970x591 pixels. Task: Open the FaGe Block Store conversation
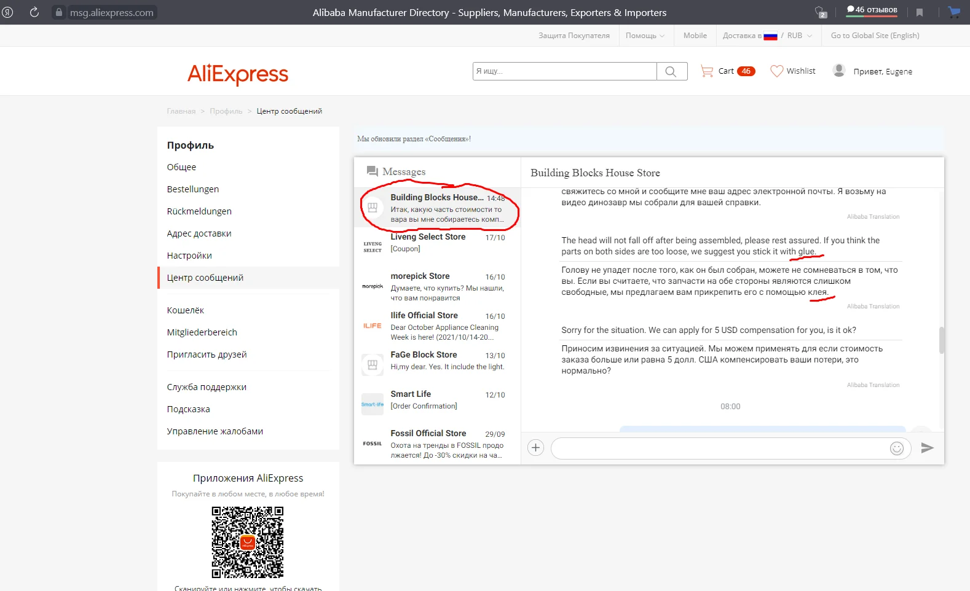tap(438, 365)
